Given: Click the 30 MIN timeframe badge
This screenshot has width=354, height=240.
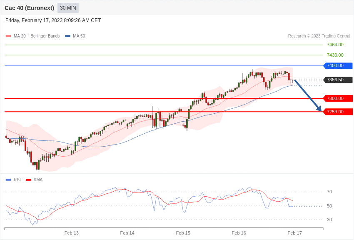Looking at the screenshot, I should pos(68,8).
